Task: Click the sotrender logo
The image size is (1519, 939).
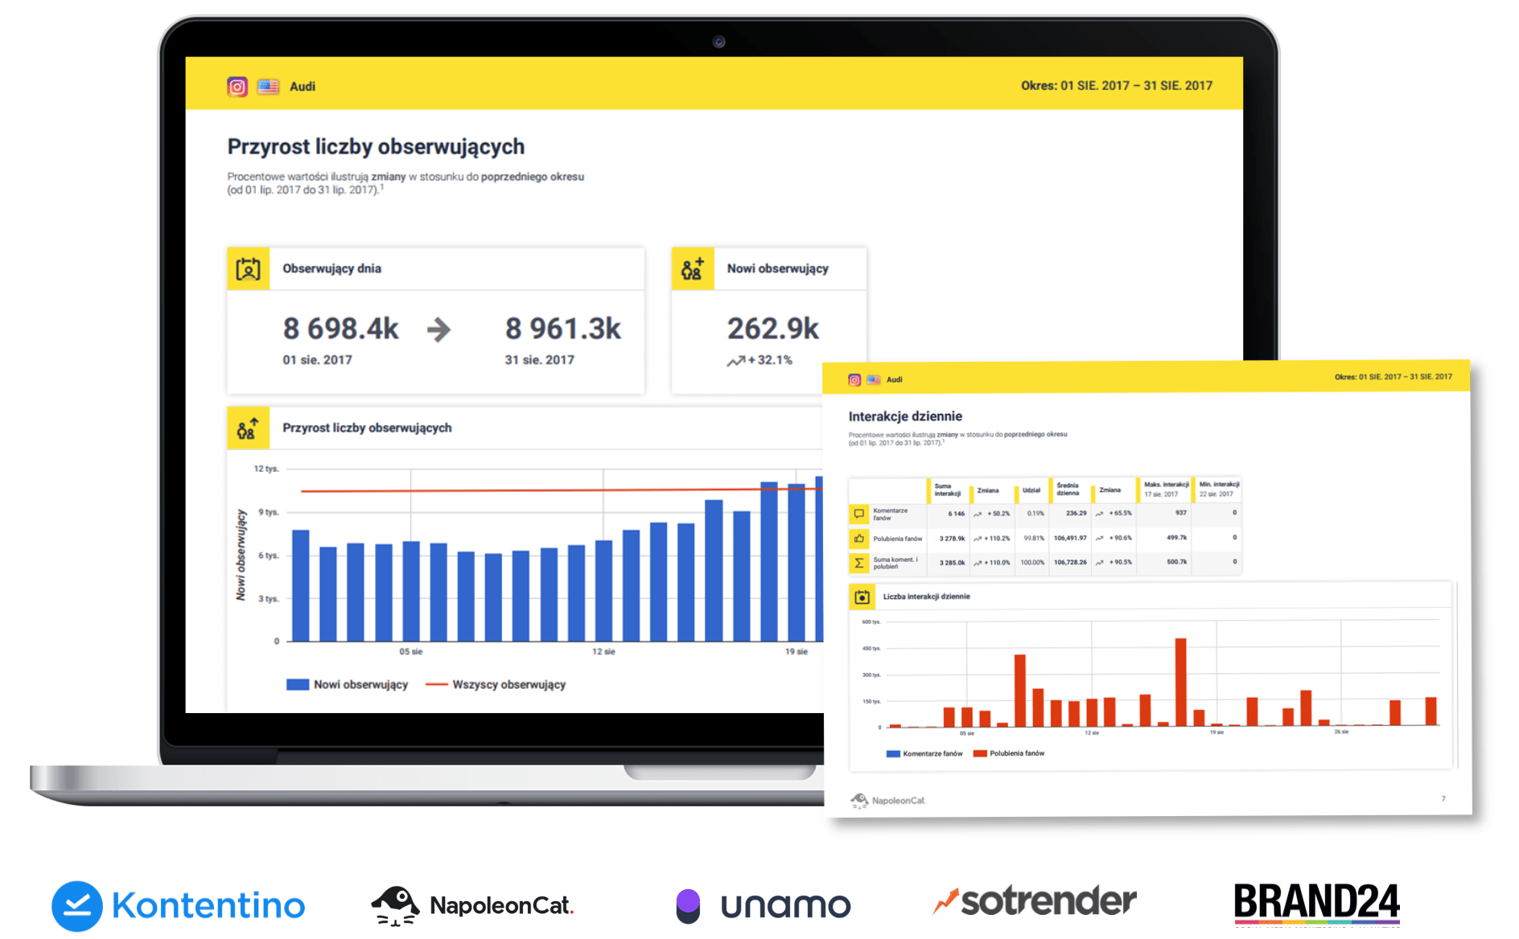Action: pyautogui.click(x=1035, y=901)
